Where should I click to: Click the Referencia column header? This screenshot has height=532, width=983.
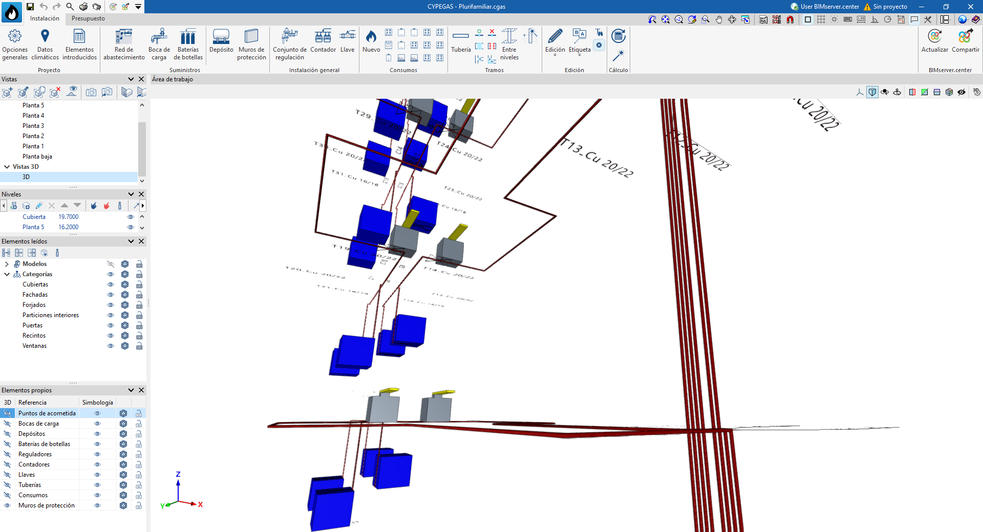[32, 403]
